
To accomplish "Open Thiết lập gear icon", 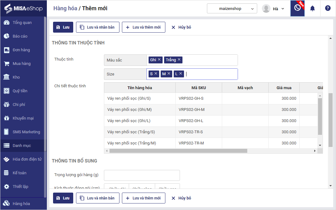I will click(x=6, y=187).
